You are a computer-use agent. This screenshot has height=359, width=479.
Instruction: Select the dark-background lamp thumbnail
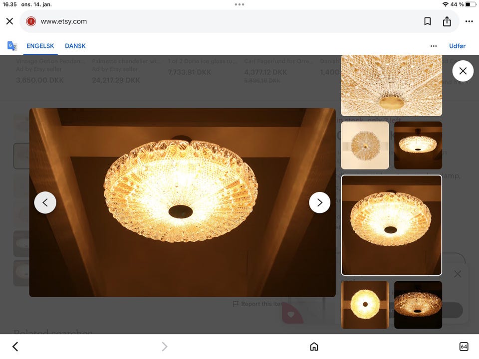pyautogui.click(x=418, y=305)
